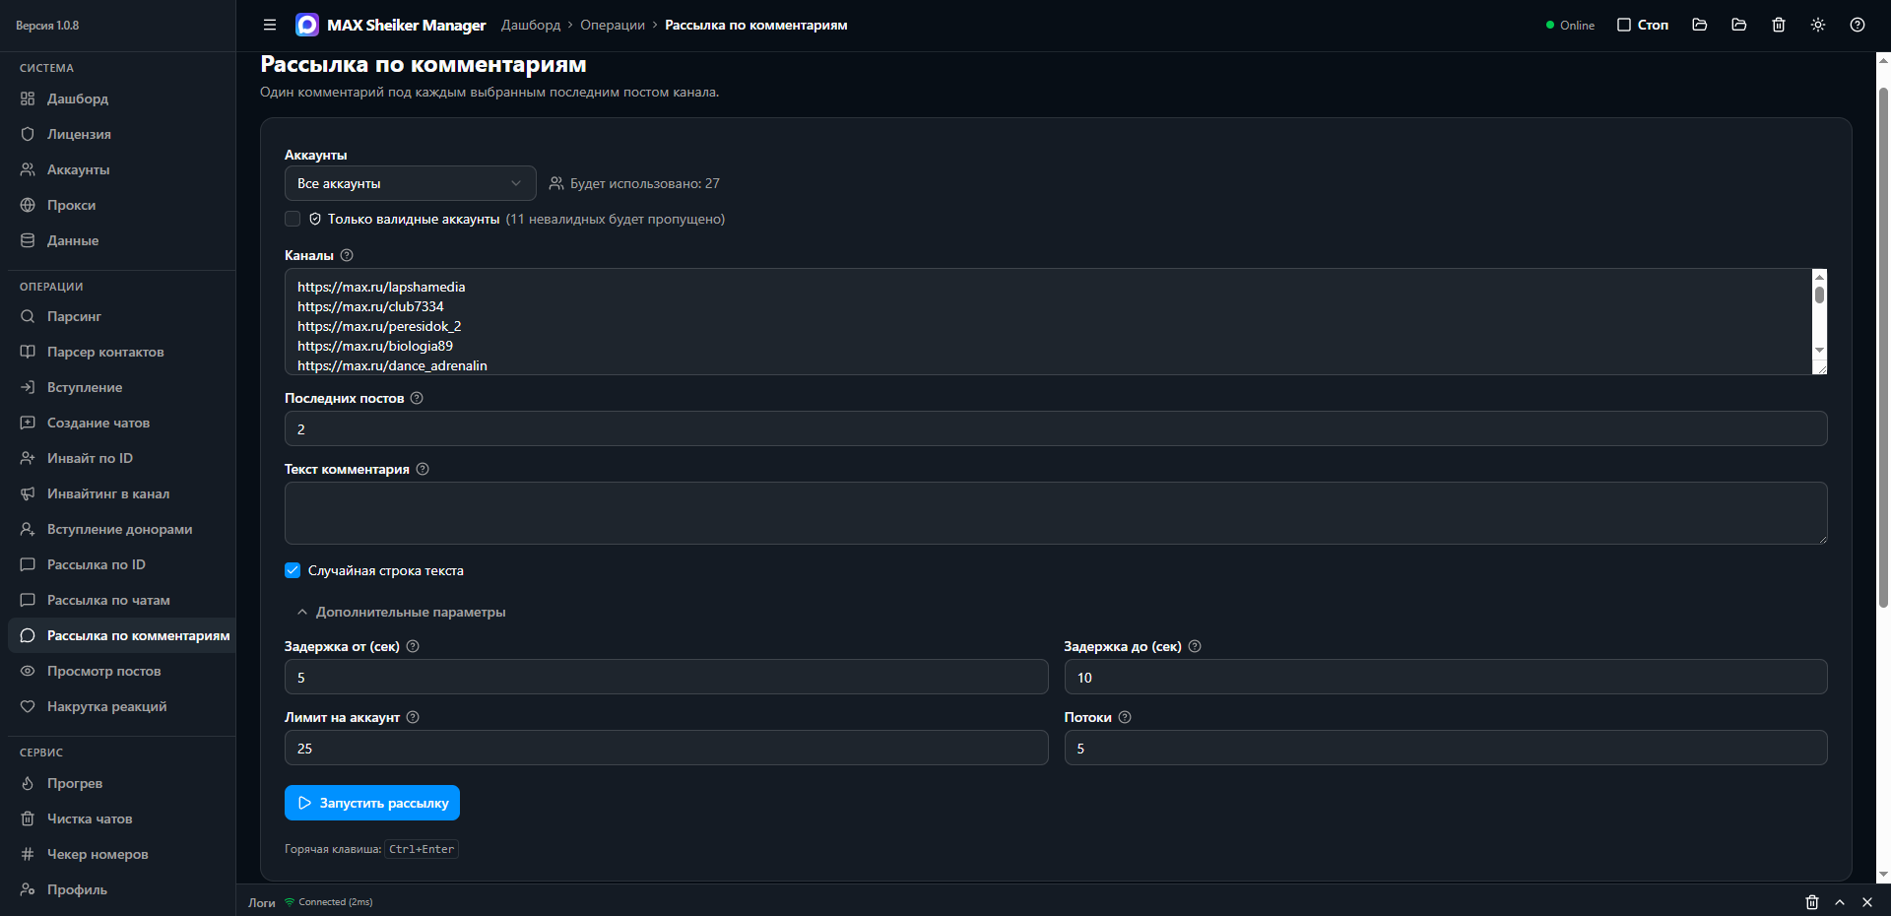1891x916 pixels.
Task: Click the MAX Sheiker Manager logo icon
Action: 307,25
